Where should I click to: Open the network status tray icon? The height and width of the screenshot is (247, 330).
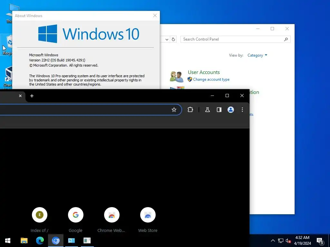click(281, 241)
